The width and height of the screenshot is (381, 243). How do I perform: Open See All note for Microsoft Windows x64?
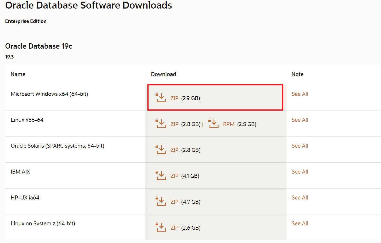300,94
